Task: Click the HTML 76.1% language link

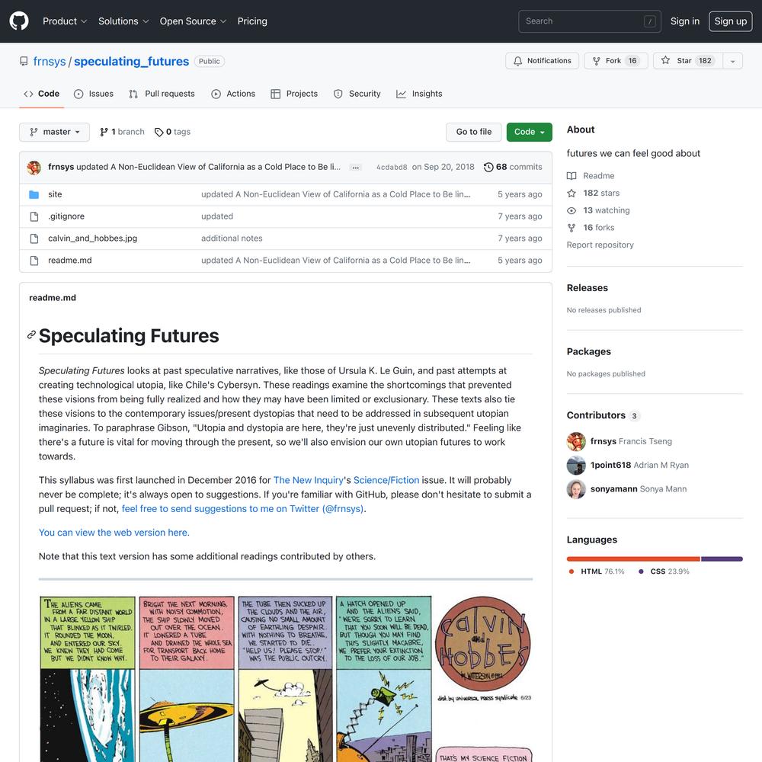Action: [x=597, y=571]
